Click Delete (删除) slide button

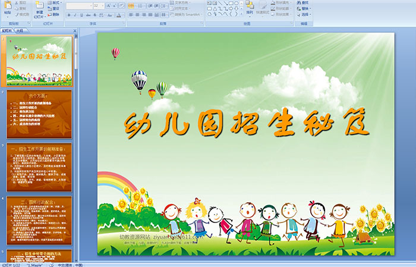53,14
